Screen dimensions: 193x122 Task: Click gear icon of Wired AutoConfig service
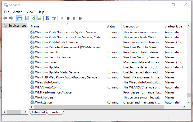coord(32,82)
